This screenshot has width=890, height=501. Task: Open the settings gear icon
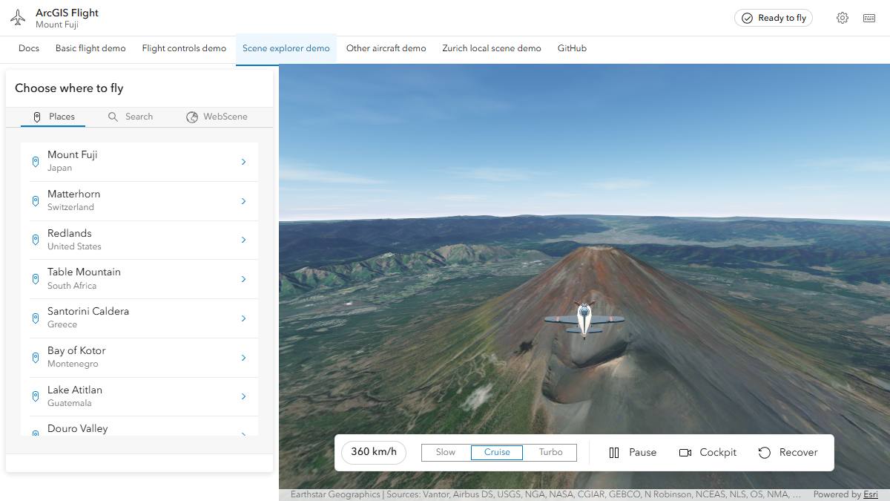coord(843,18)
